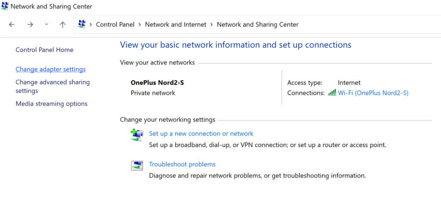Screen dimensions: 441x206
Task: Click Set up a new connection or network
Action: point(201,134)
